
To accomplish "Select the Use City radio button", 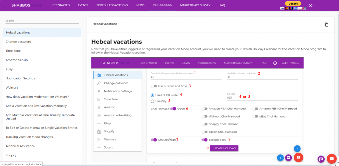I will click(153, 101).
